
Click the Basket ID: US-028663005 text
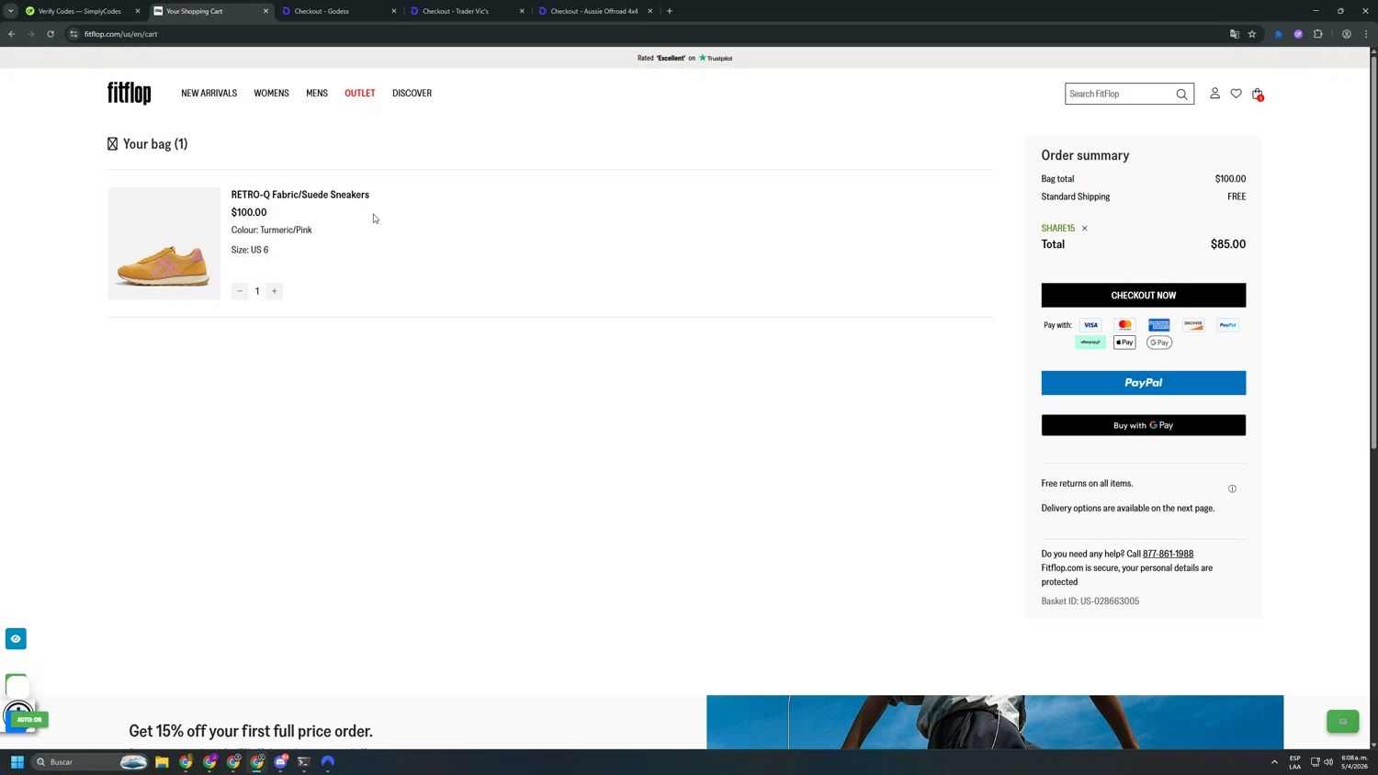(1090, 601)
